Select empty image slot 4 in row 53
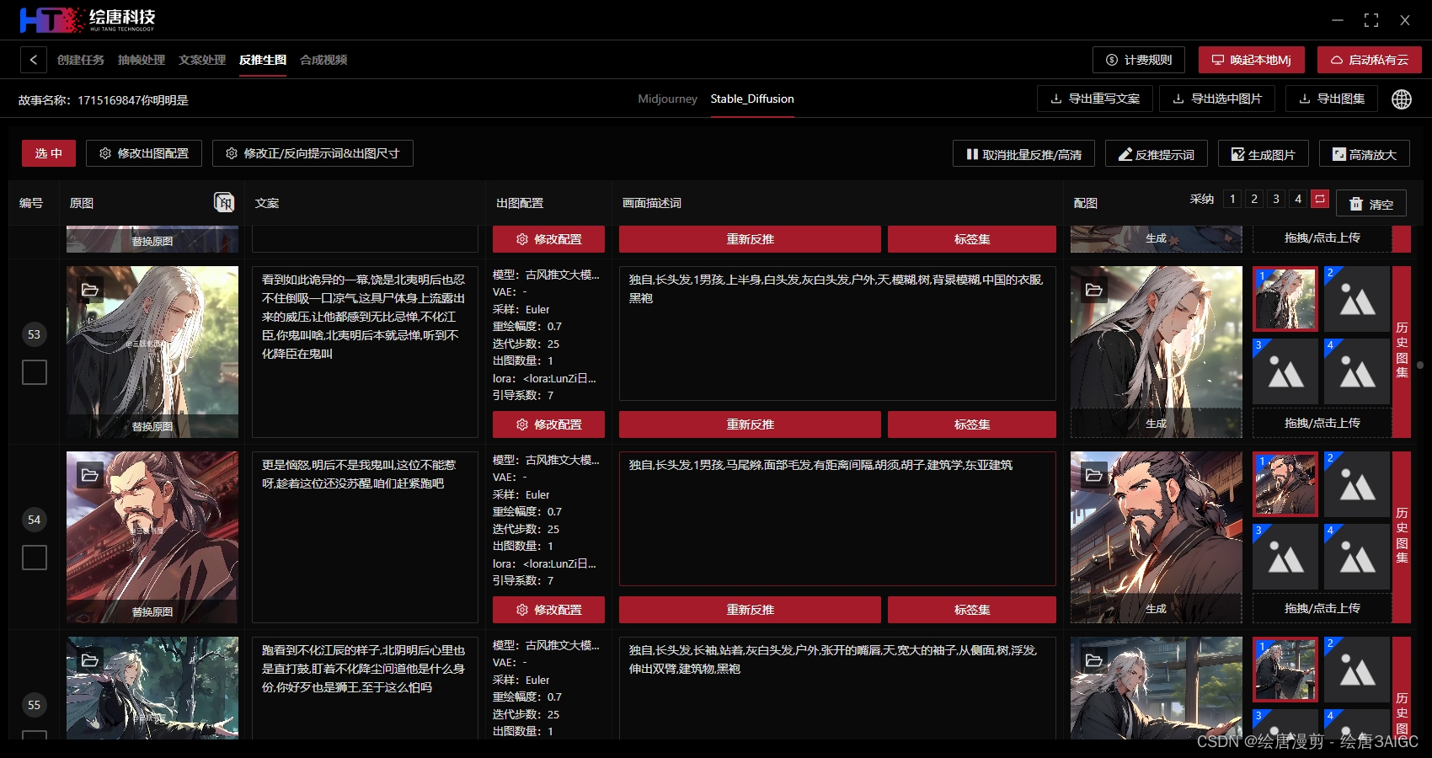The image size is (1432, 758). coord(1357,371)
